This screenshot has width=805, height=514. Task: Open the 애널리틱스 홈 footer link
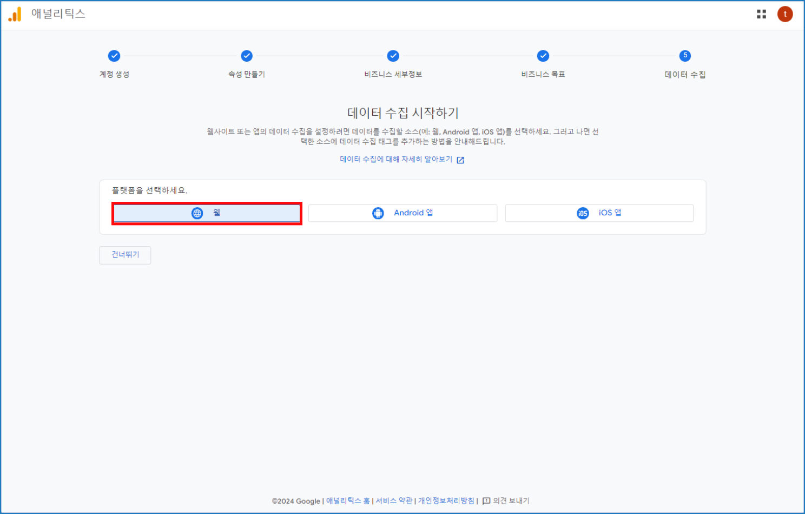click(x=348, y=501)
